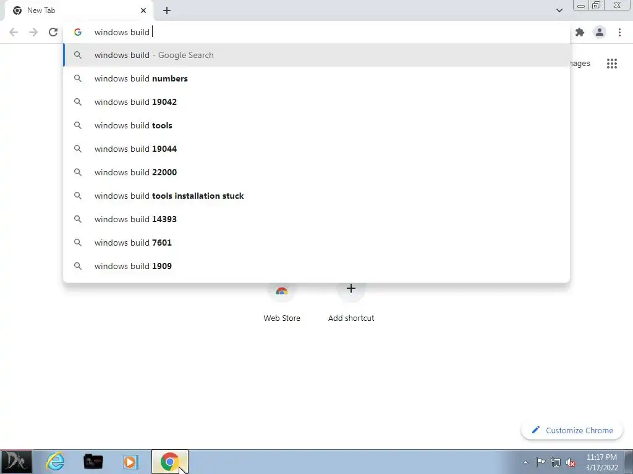Choose suggestion 'windows build tools'
Viewport: 633px width, 474px height.
click(316, 125)
